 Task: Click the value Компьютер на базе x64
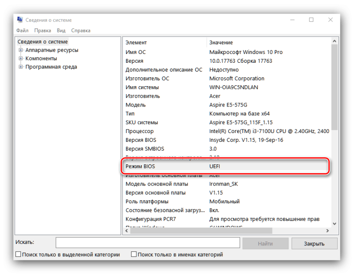239,114
